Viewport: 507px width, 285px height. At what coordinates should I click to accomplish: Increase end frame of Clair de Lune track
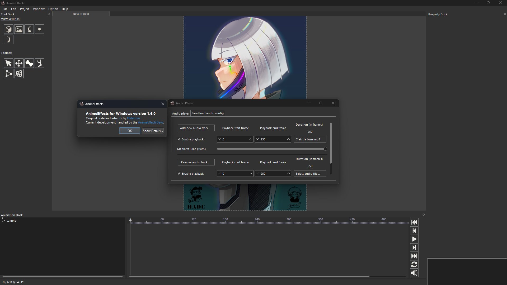(x=288, y=139)
